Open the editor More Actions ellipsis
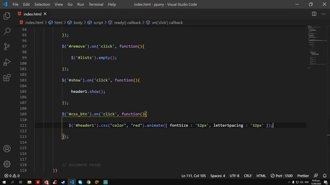 [323, 14]
